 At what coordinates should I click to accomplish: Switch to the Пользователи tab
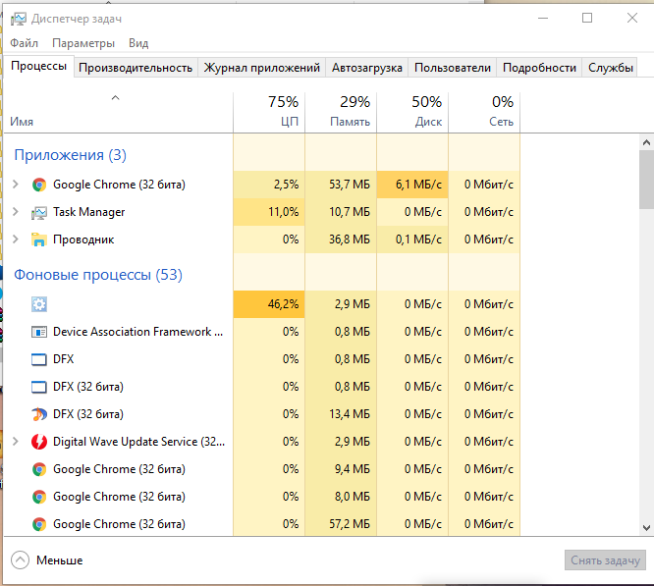453,68
